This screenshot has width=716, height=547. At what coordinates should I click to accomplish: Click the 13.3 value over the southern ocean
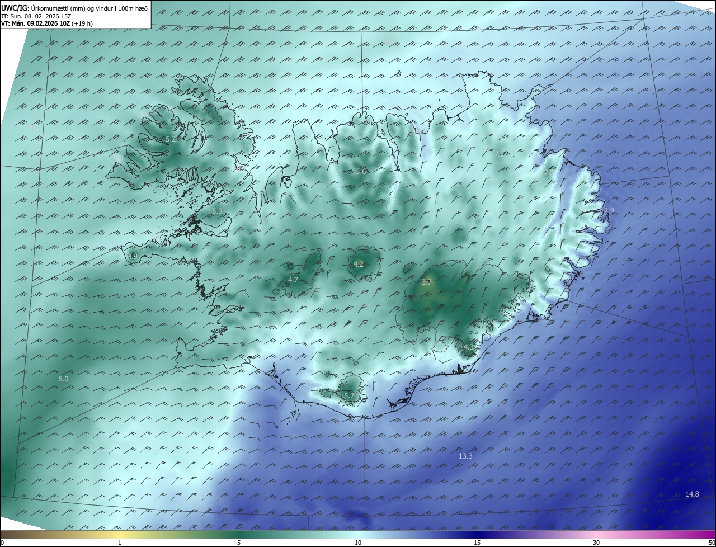[465, 456]
